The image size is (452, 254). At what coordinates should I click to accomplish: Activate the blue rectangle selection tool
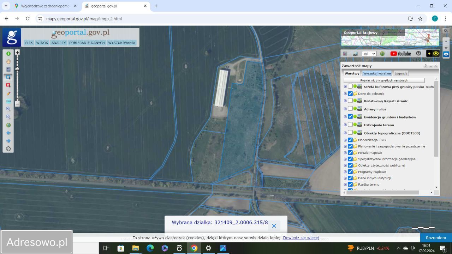8,77
